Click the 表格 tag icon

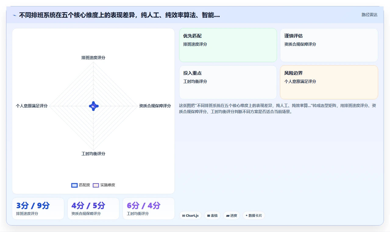click(x=208, y=216)
